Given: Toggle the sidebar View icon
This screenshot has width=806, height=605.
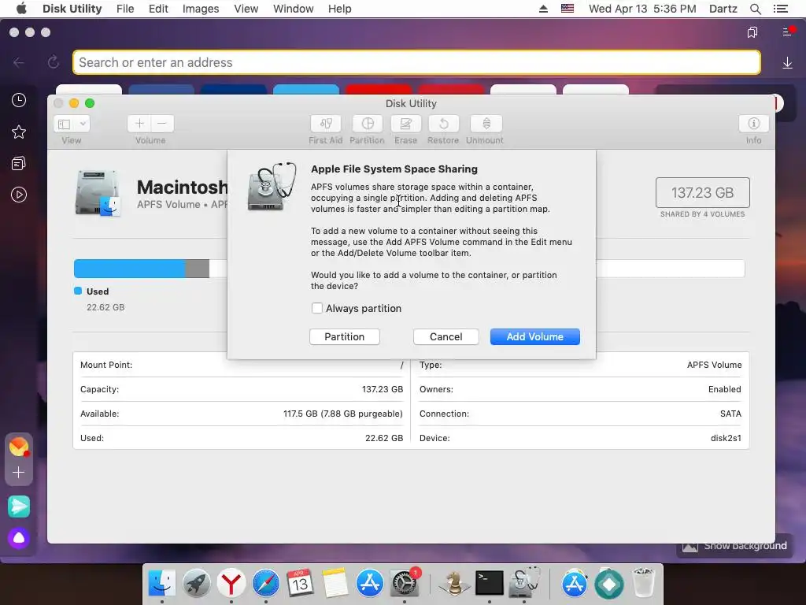Looking at the screenshot, I should [x=65, y=124].
